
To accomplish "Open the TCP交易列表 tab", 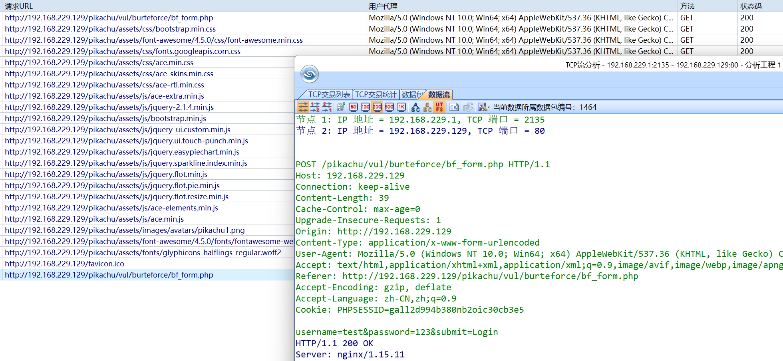I will coord(329,94).
